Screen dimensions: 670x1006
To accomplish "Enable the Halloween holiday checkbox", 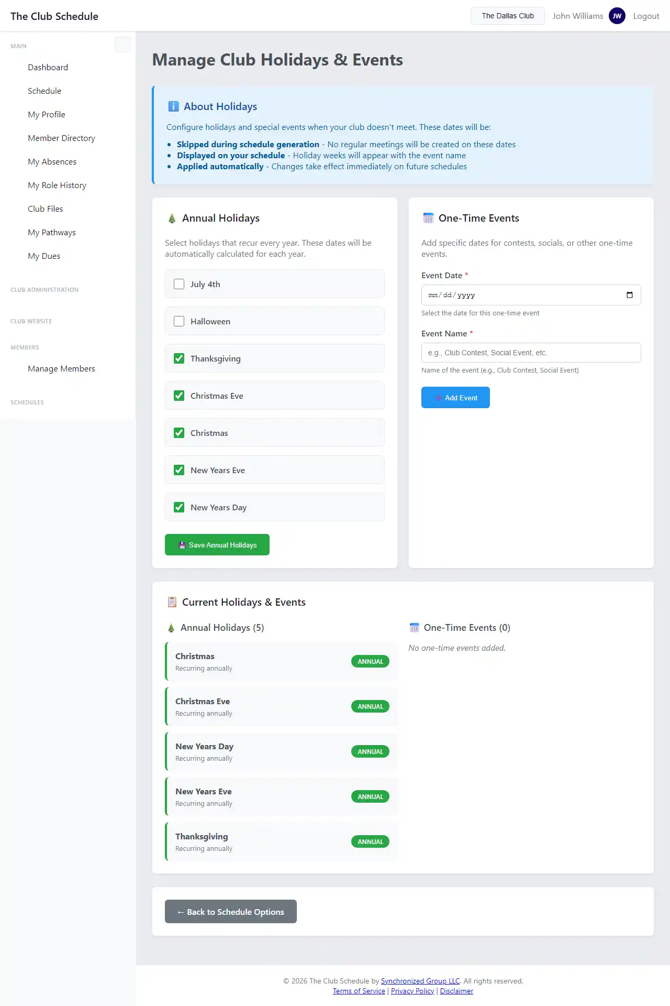I will (179, 321).
